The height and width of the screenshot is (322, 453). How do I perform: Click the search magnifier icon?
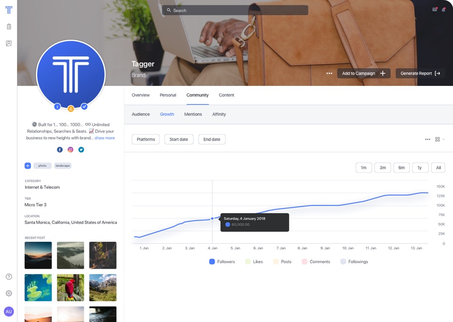click(x=169, y=10)
